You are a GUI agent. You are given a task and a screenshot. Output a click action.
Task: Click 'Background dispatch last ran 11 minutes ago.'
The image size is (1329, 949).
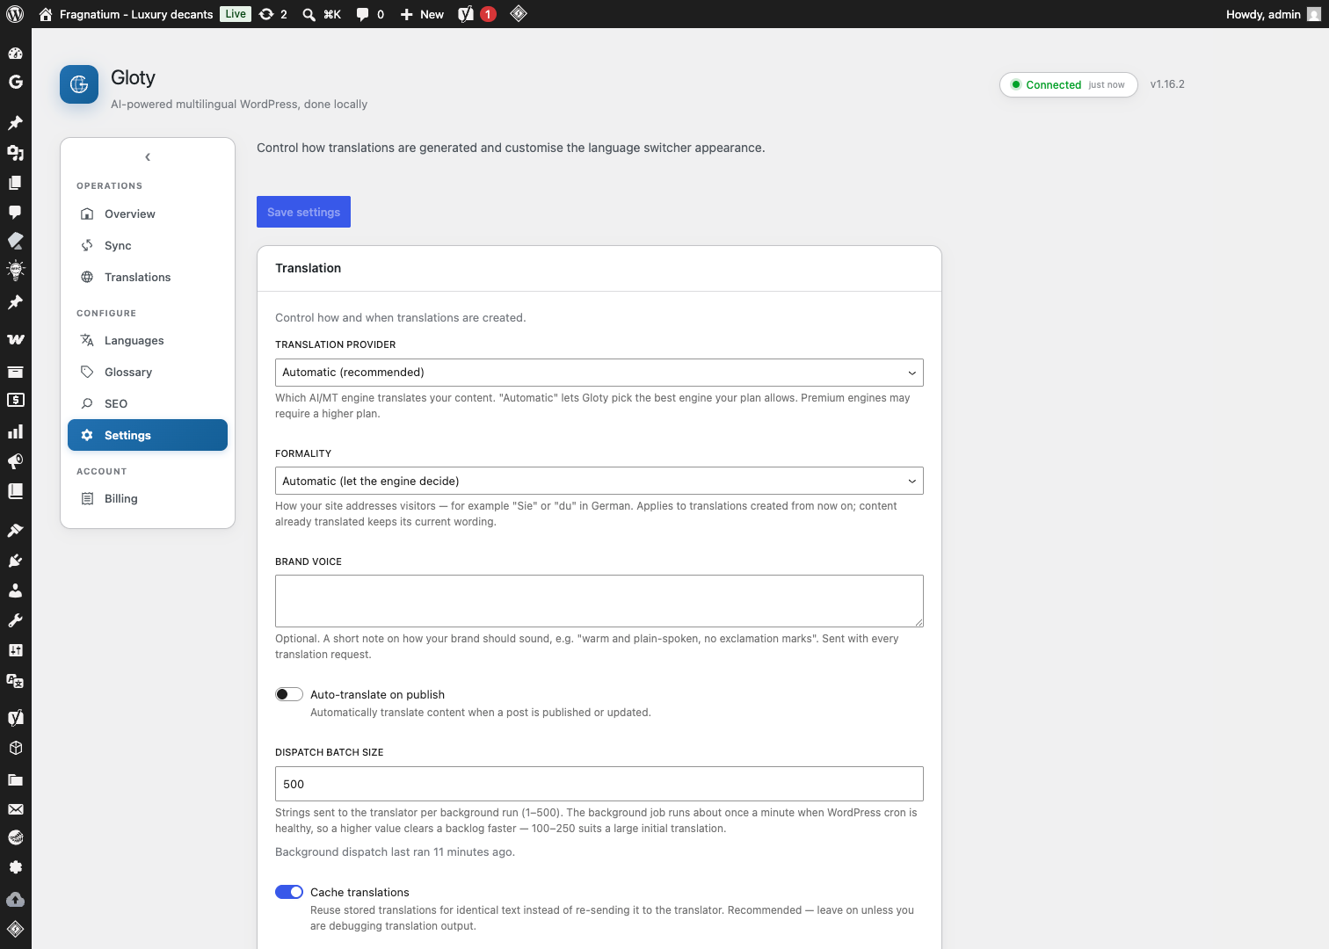click(396, 852)
